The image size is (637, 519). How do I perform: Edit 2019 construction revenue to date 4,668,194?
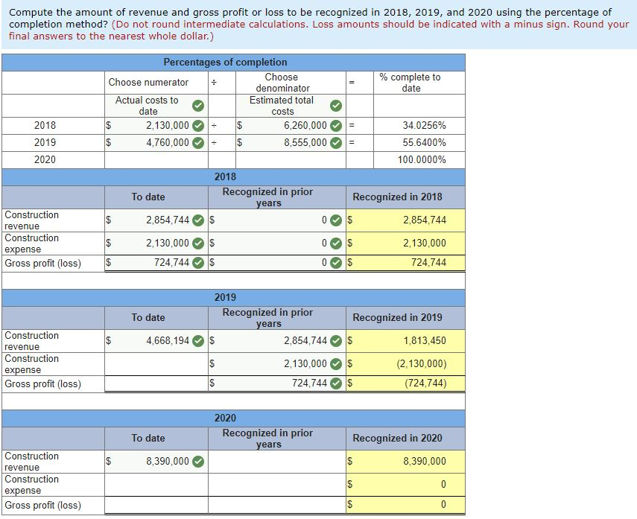(x=156, y=341)
